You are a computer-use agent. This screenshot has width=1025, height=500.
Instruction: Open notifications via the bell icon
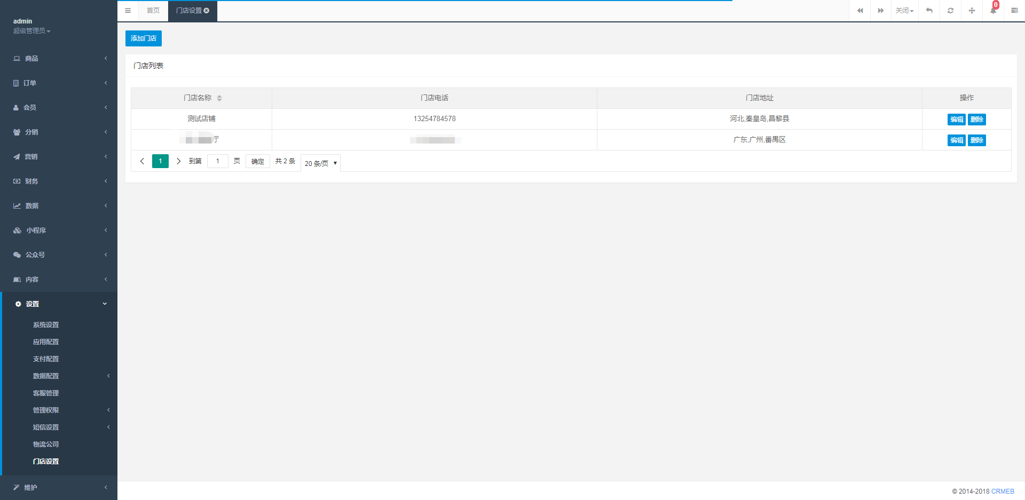pos(993,11)
